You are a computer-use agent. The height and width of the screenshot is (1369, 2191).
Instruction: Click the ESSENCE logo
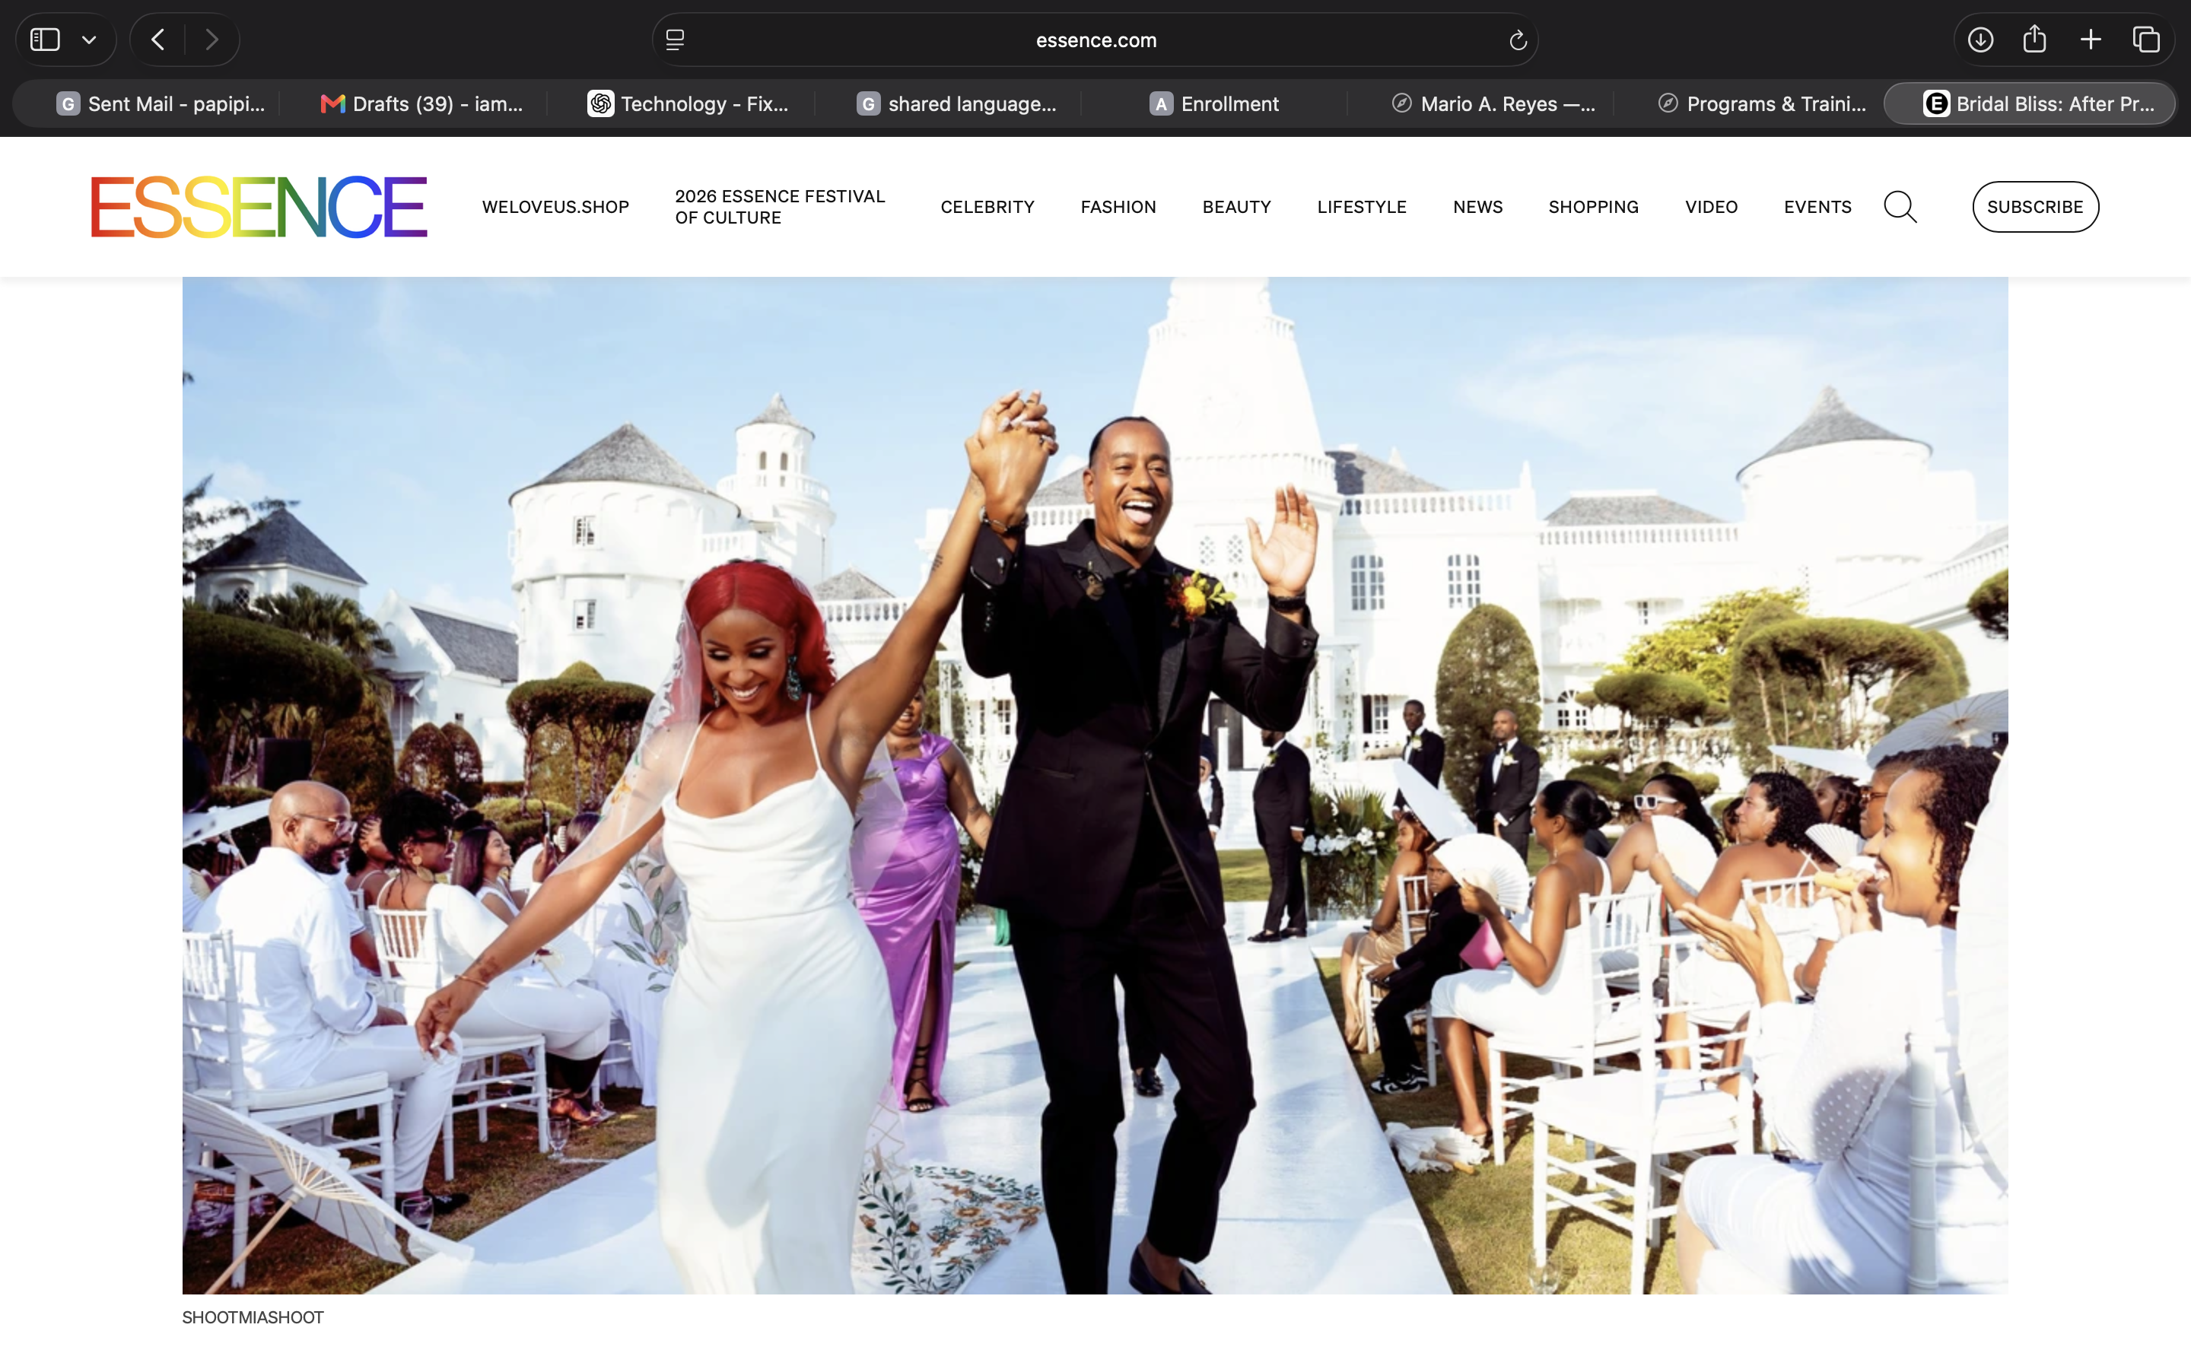point(259,208)
